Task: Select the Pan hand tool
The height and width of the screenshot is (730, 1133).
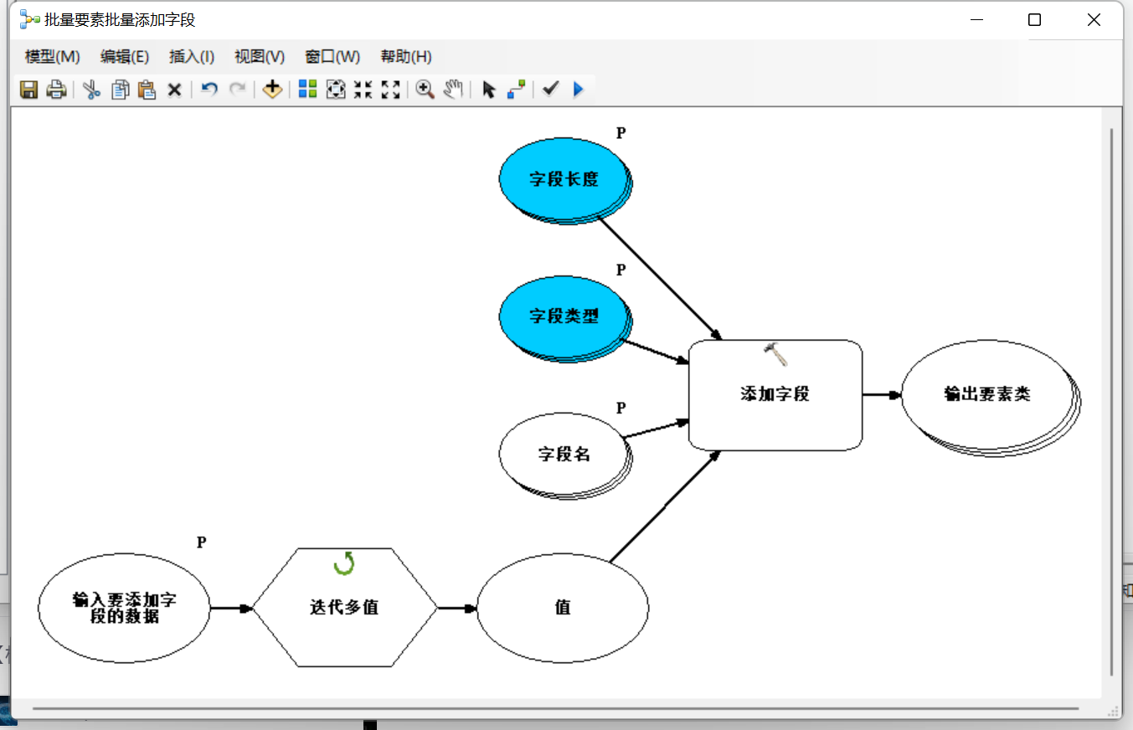Action: click(x=453, y=90)
